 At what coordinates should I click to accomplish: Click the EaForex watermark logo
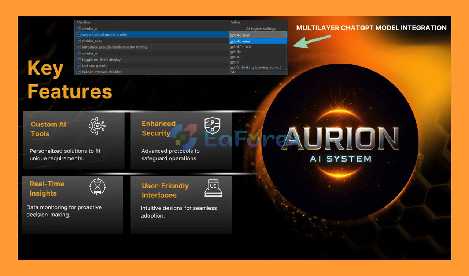234,138
